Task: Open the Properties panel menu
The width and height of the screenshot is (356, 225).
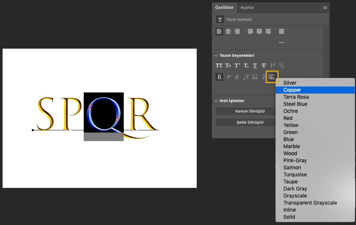Action: click(325, 7)
